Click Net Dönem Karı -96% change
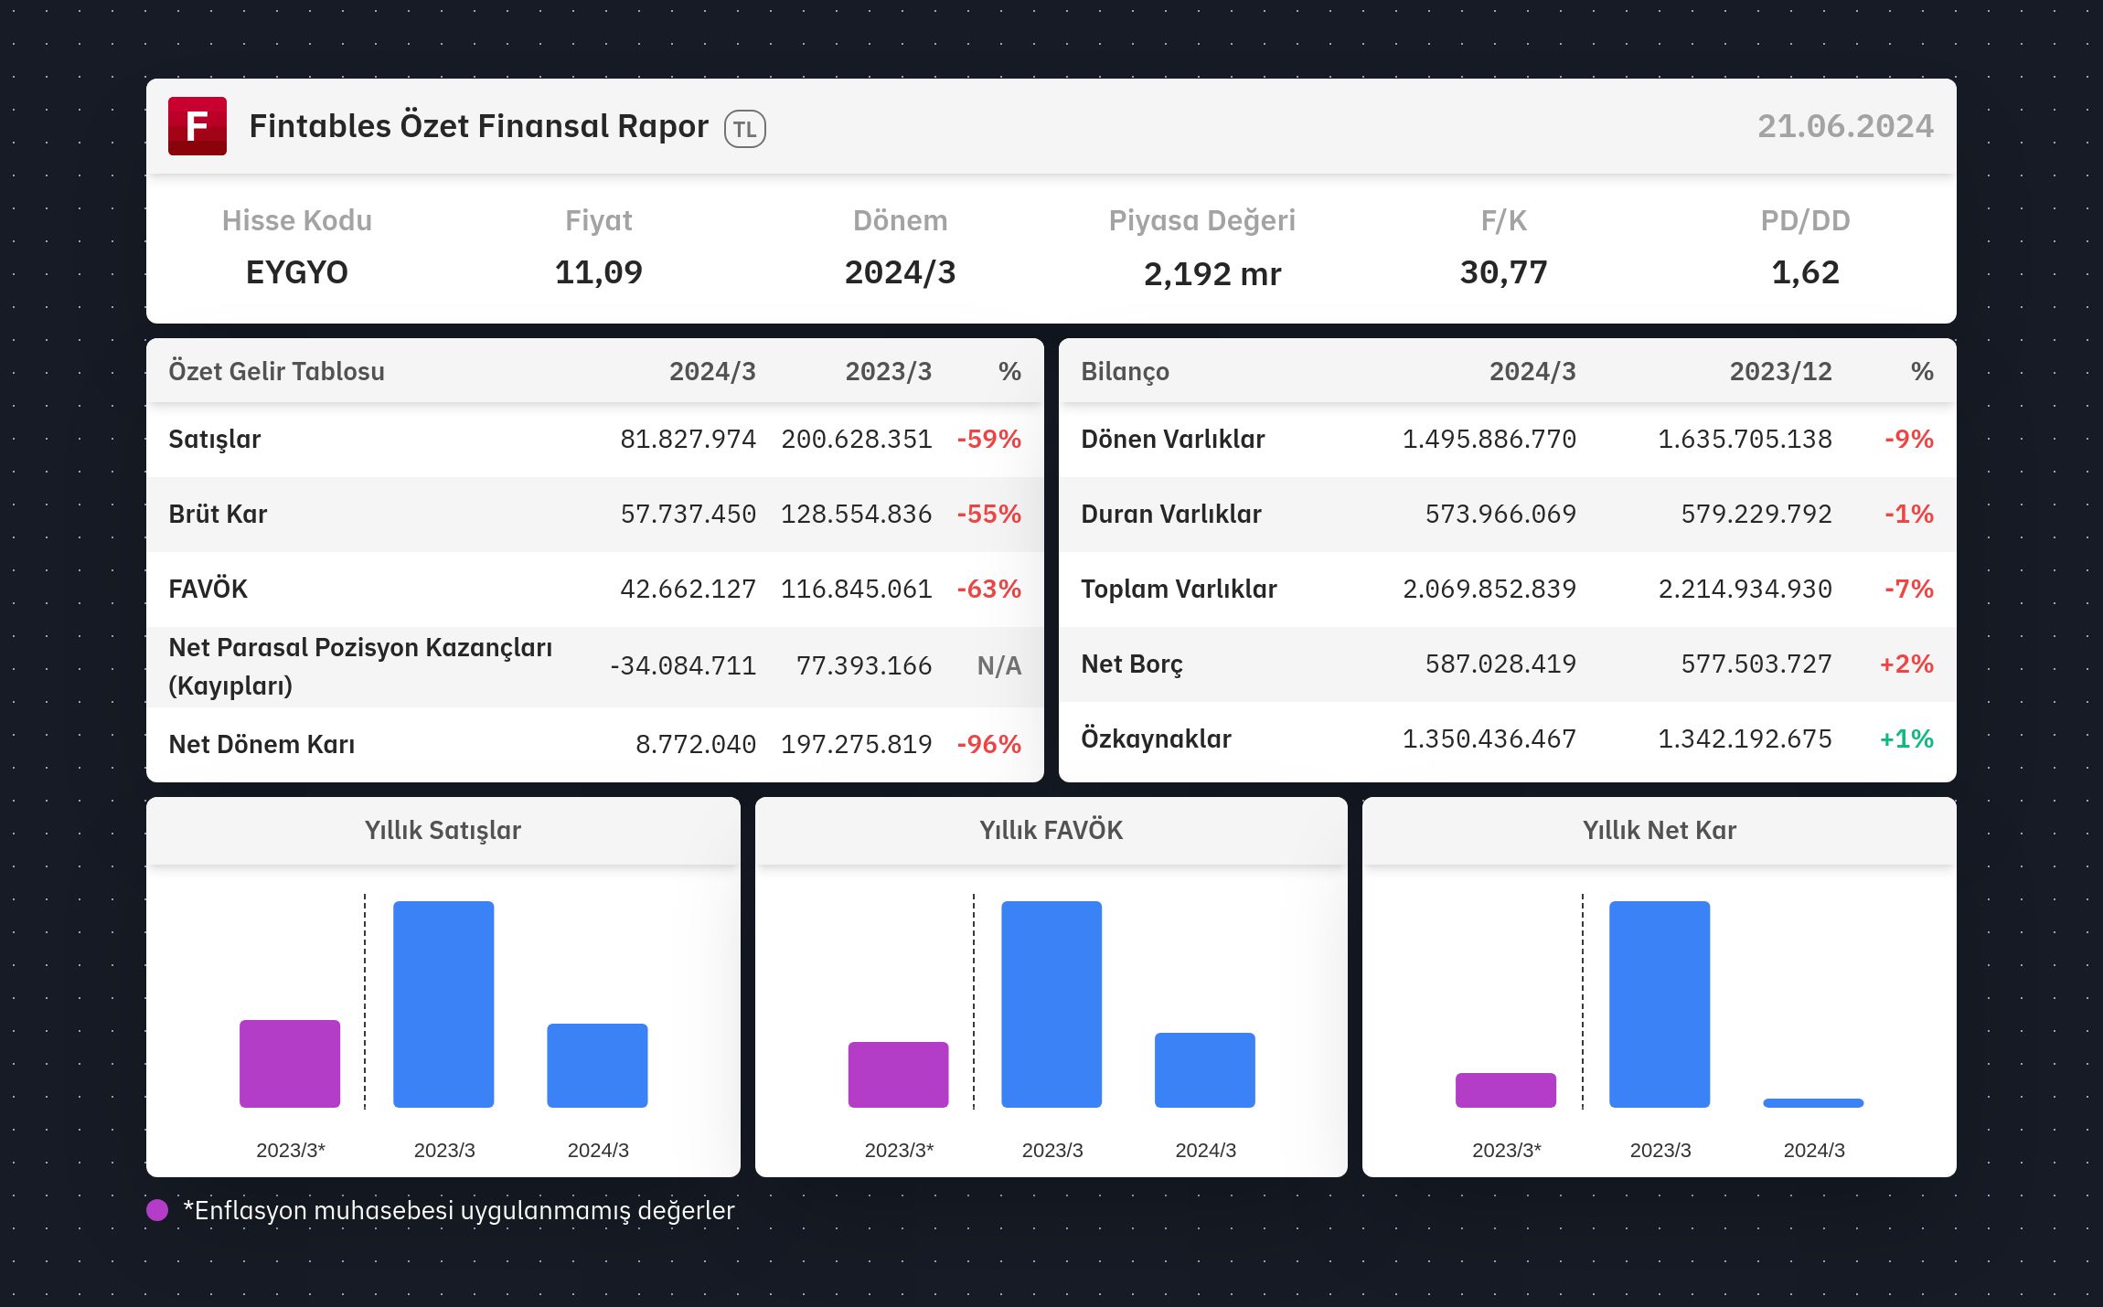The image size is (2103, 1307). 988,744
